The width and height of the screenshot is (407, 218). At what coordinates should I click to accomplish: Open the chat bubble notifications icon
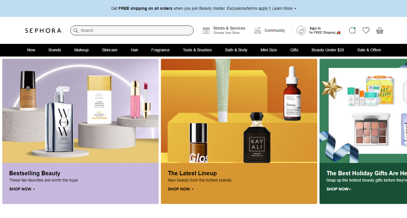(352, 30)
